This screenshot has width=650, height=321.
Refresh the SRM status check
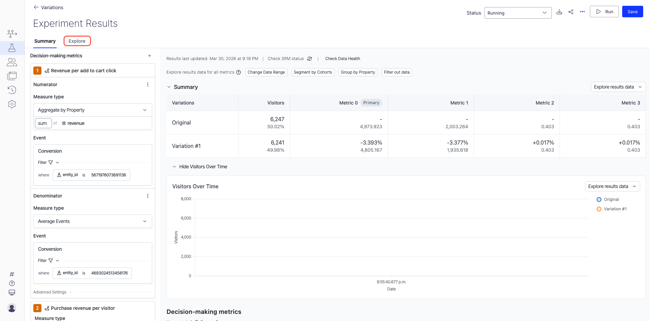[x=310, y=59]
